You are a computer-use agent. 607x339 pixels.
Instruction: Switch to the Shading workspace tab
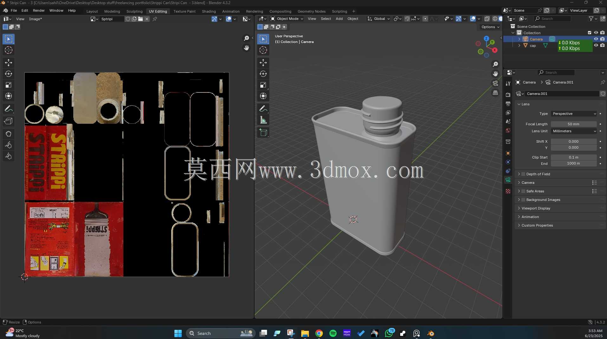coord(209,11)
